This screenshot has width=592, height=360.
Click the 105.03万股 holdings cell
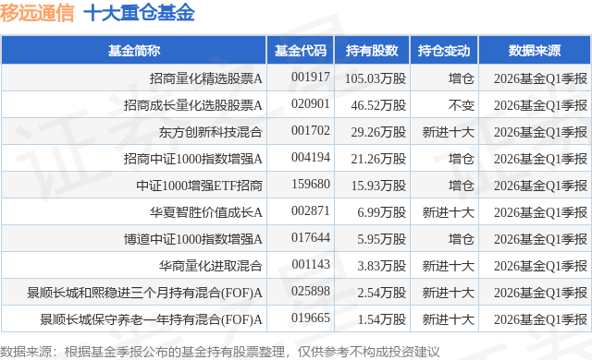coord(376,78)
